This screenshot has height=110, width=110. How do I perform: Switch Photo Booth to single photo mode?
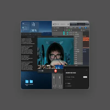(41, 71)
